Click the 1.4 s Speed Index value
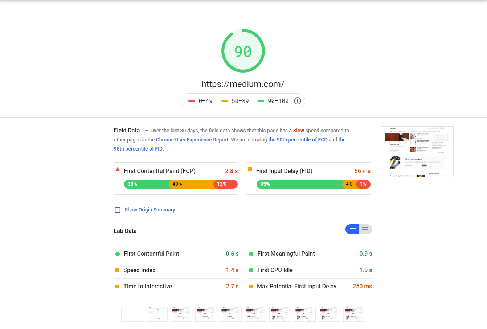Image resolution: width=487 pixels, height=329 pixels. coord(232,270)
